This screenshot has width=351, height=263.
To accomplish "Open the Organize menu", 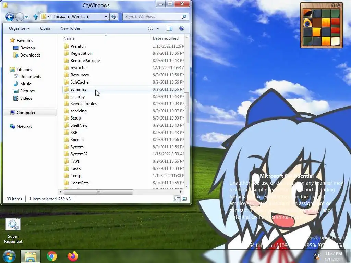I will [x=19, y=28].
